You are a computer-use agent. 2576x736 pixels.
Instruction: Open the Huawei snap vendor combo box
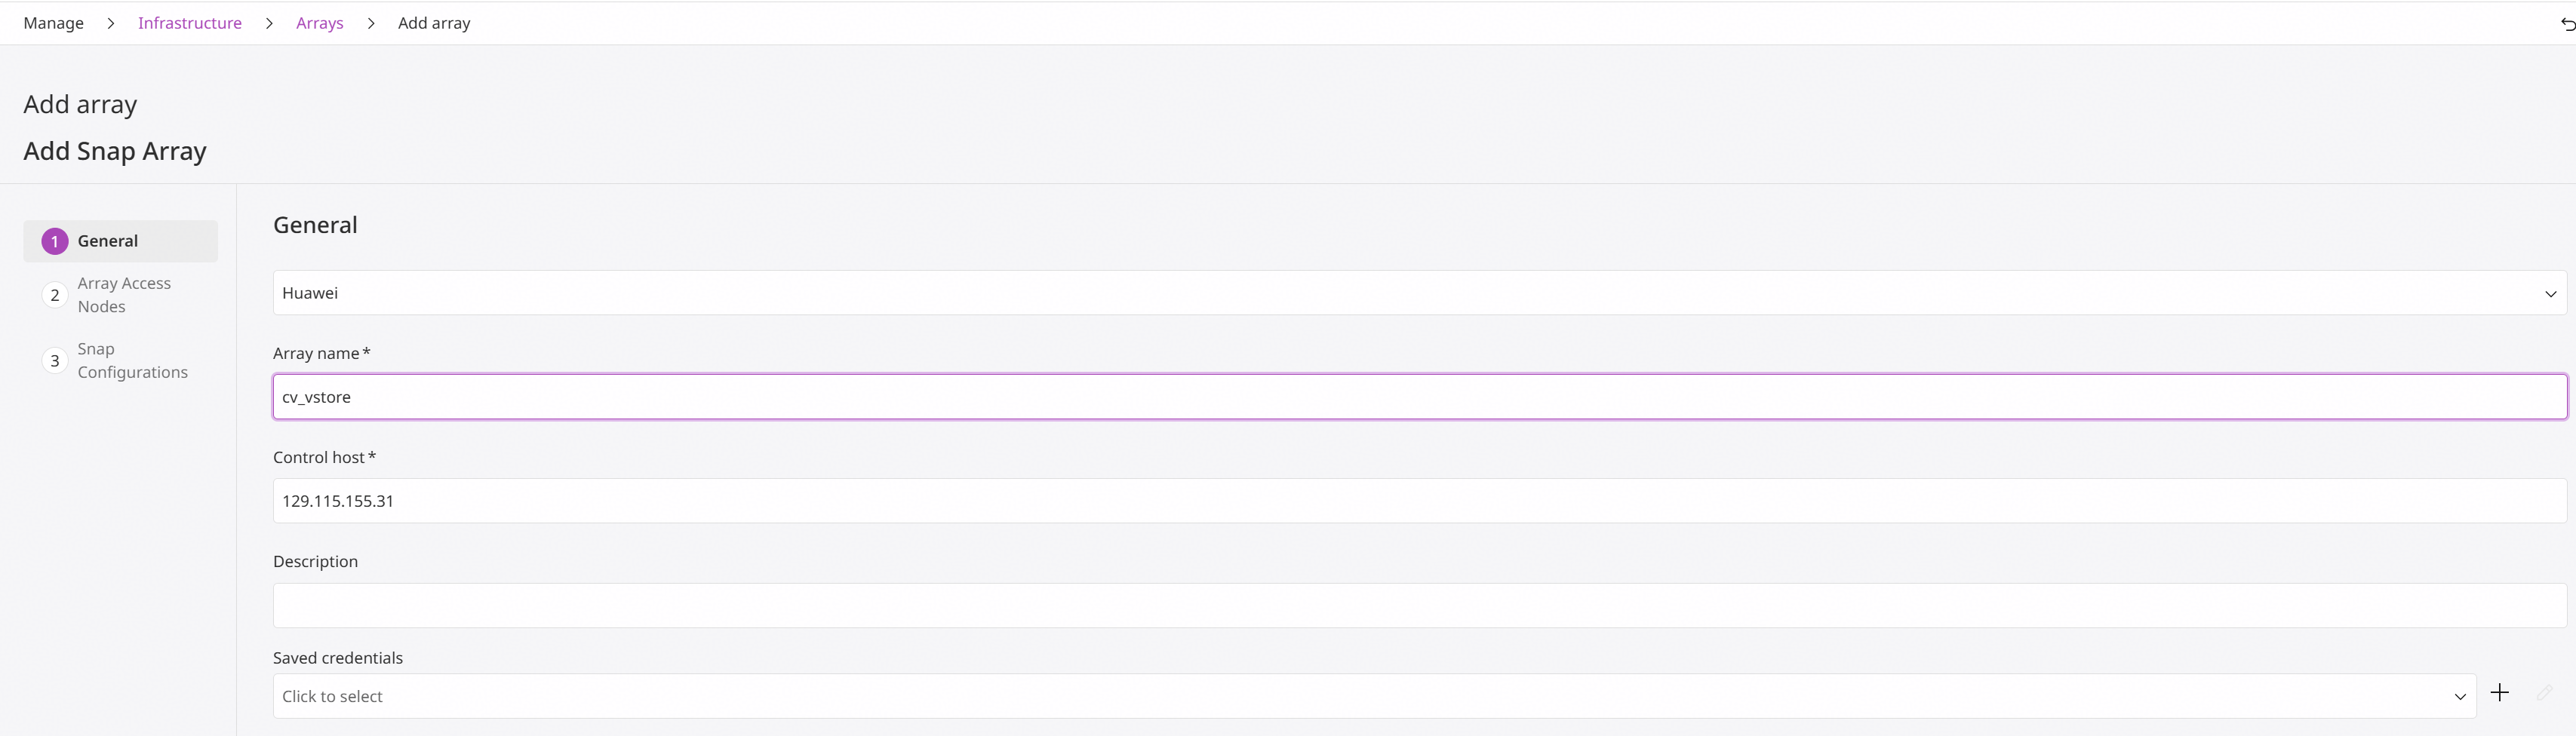pyautogui.click(x=1419, y=293)
